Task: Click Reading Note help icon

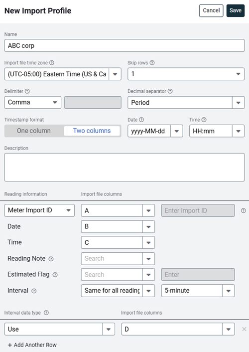Action: point(51,259)
